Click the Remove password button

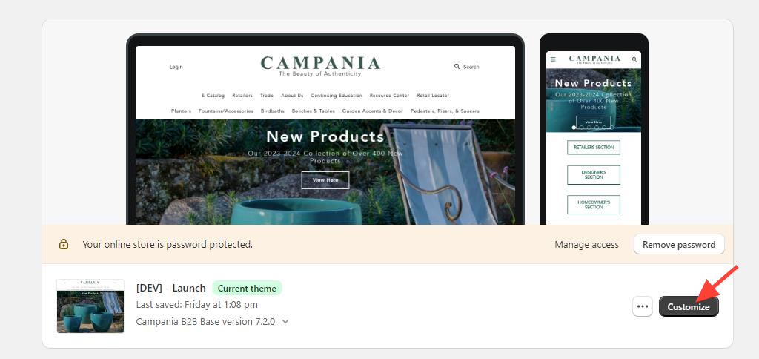[x=679, y=244]
